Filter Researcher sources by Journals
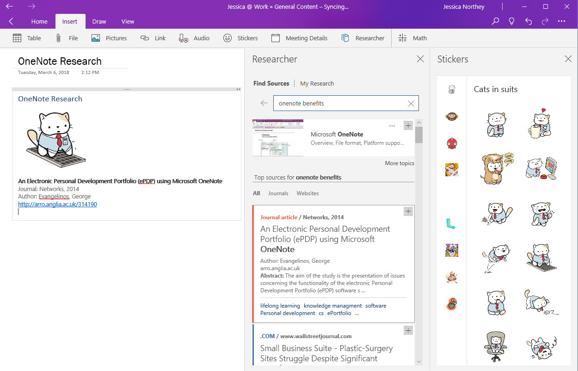The image size is (578, 371). 278,193
